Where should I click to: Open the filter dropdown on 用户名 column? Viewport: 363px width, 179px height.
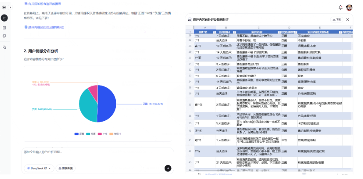215,32
